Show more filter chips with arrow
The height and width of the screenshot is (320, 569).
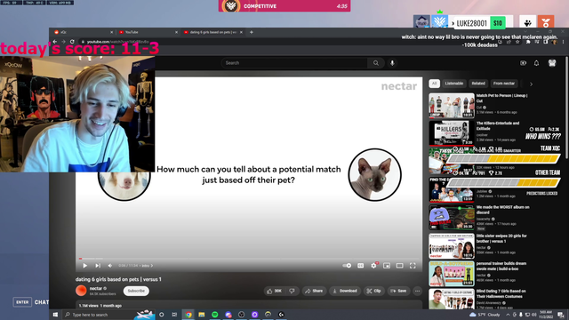532,84
